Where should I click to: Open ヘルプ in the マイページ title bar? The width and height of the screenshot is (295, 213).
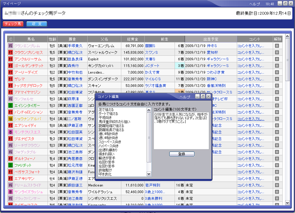coord(255,4)
